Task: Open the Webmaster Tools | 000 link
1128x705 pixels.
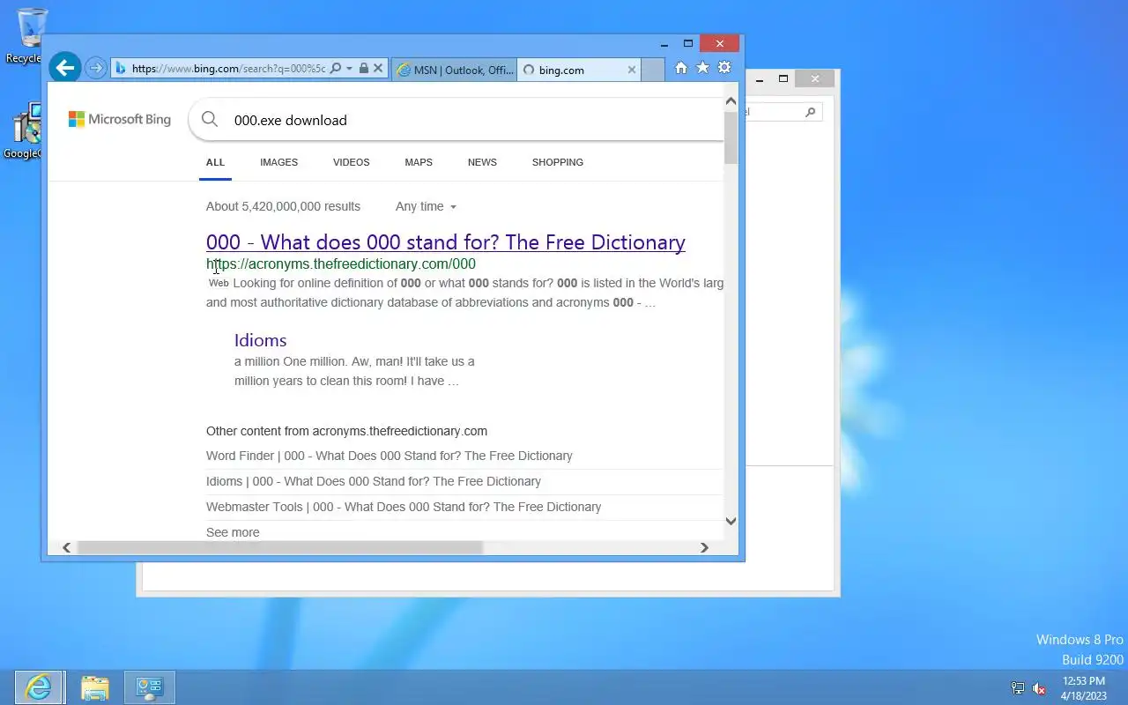Action: click(x=404, y=507)
